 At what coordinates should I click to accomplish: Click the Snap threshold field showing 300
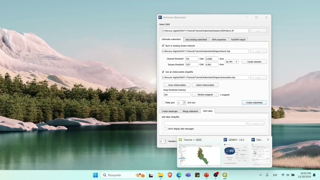(x=177, y=95)
